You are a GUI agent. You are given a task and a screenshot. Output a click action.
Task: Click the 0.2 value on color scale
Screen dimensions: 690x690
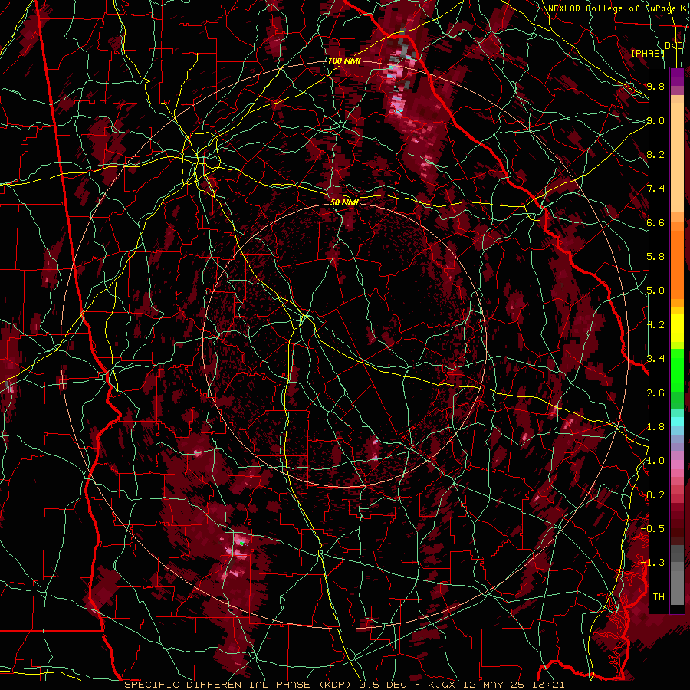tap(655, 495)
